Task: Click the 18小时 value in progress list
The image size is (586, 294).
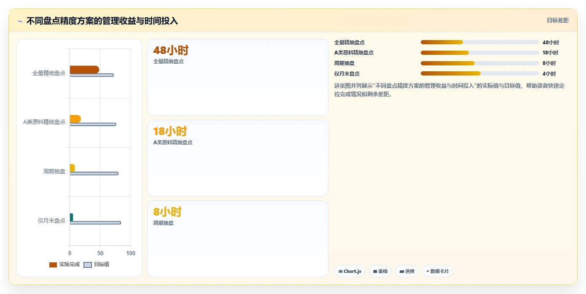Action: [x=550, y=53]
